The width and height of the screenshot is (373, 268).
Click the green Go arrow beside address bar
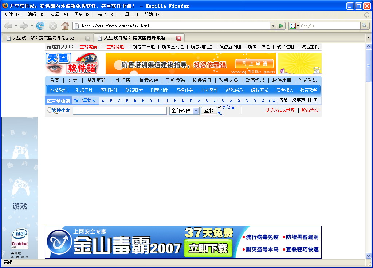point(281,26)
